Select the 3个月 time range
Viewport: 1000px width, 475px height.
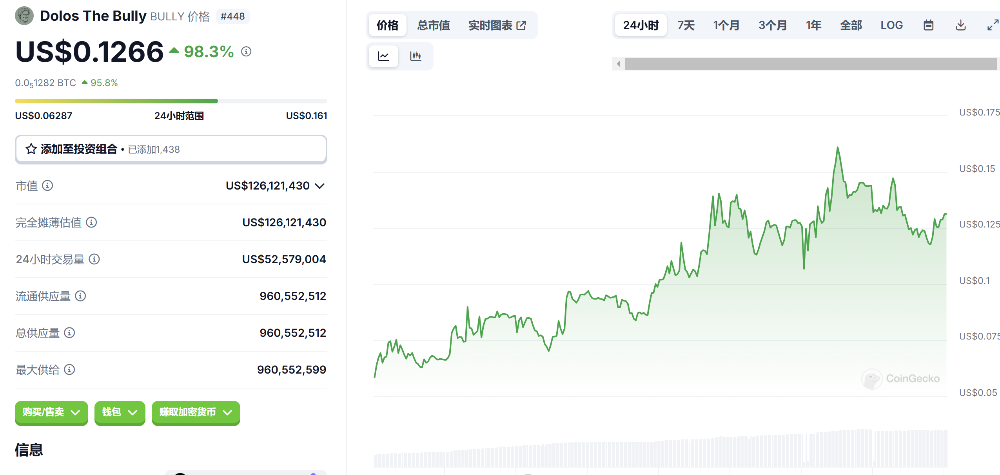[x=773, y=25]
